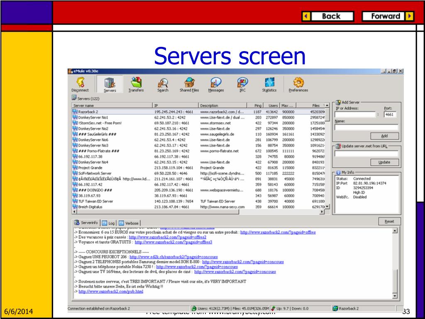The width and height of the screenshot is (425, 319).
Task: Click the Add Server group icon
Action: (x=338, y=103)
